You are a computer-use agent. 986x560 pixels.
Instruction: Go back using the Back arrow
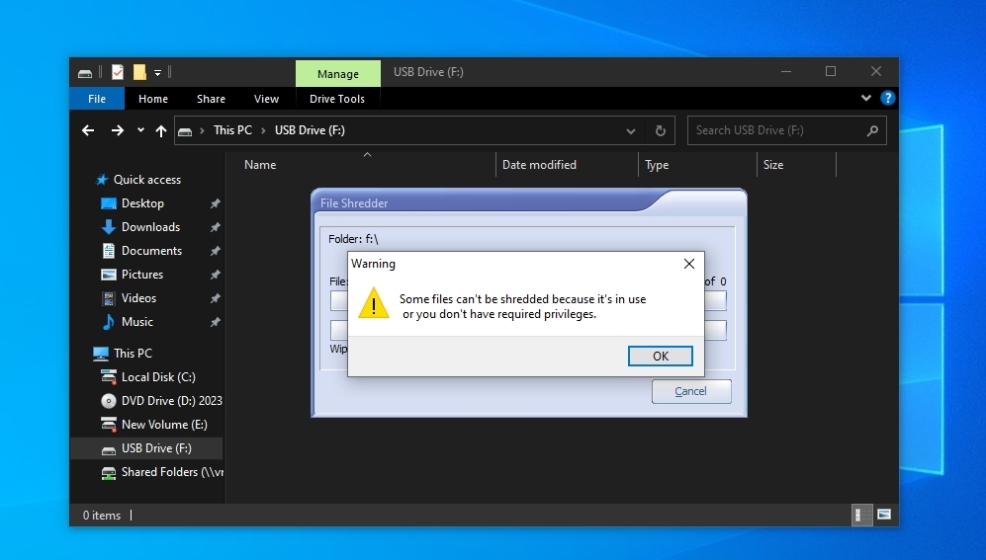tap(88, 130)
